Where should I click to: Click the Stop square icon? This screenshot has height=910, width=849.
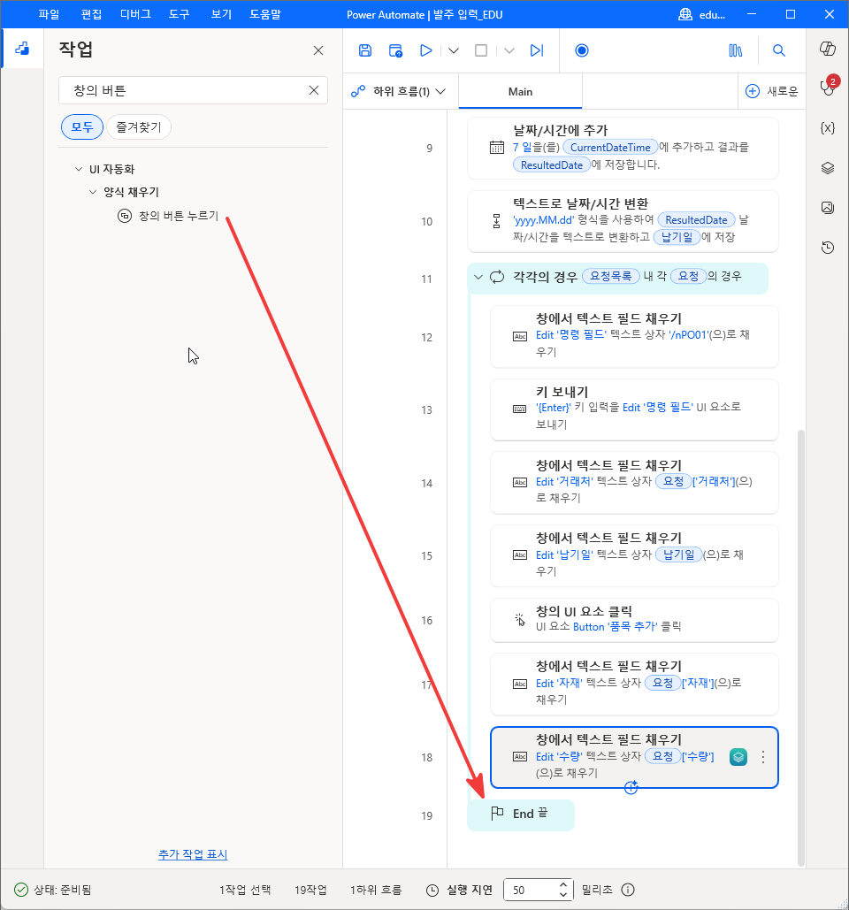(481, 50)
